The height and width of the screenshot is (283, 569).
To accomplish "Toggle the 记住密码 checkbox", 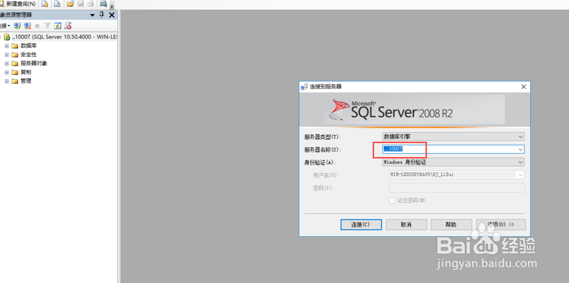I will click(x=392, y=200).
